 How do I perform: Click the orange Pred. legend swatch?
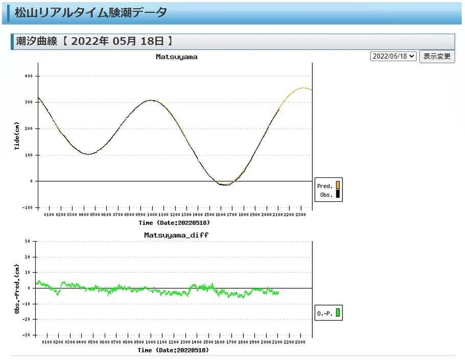click(337, 186)
